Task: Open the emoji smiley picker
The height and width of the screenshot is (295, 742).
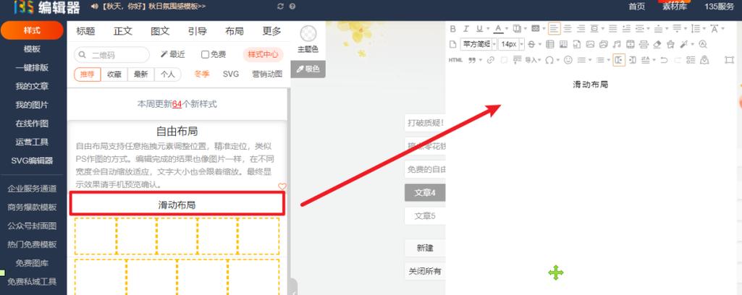Action: click(568, 60)
